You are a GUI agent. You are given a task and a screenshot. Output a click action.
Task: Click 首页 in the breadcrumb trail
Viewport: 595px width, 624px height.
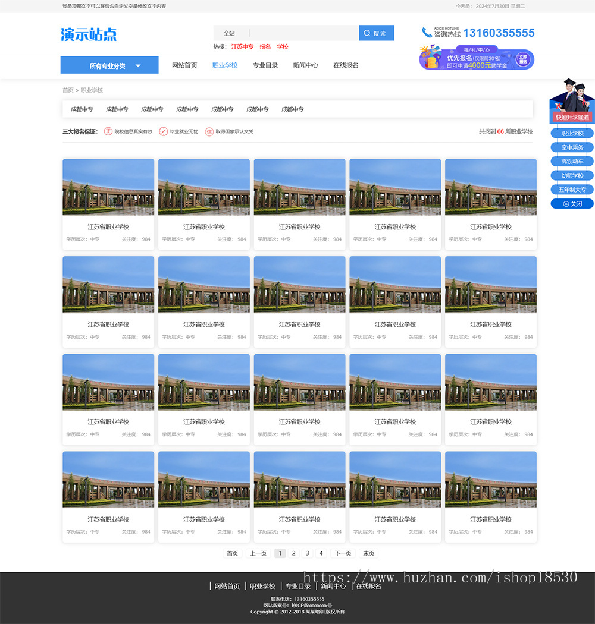68,90
